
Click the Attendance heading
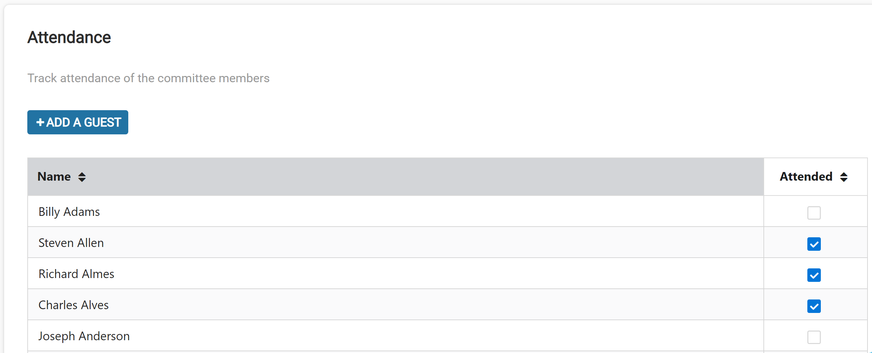point(69,37)
